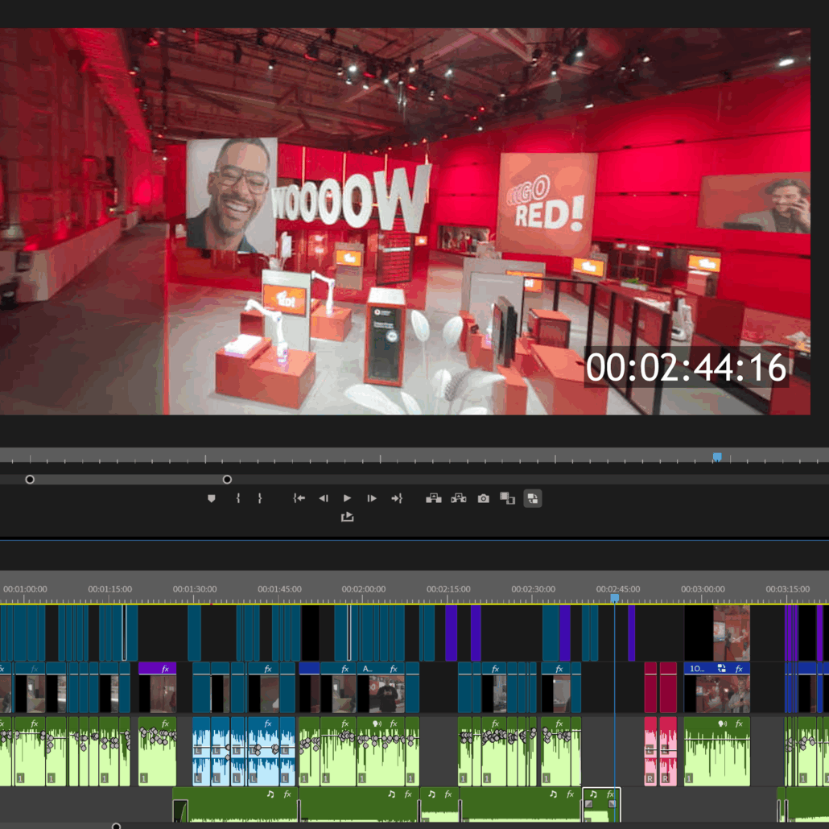Add a marker with the Add Marker button

pos(212,498)
